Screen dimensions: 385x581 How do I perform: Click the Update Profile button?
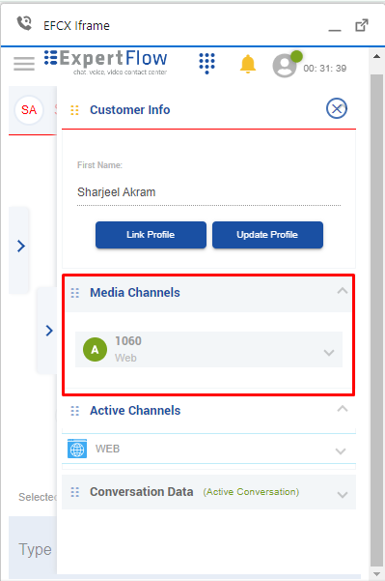[x=267, y=235]
